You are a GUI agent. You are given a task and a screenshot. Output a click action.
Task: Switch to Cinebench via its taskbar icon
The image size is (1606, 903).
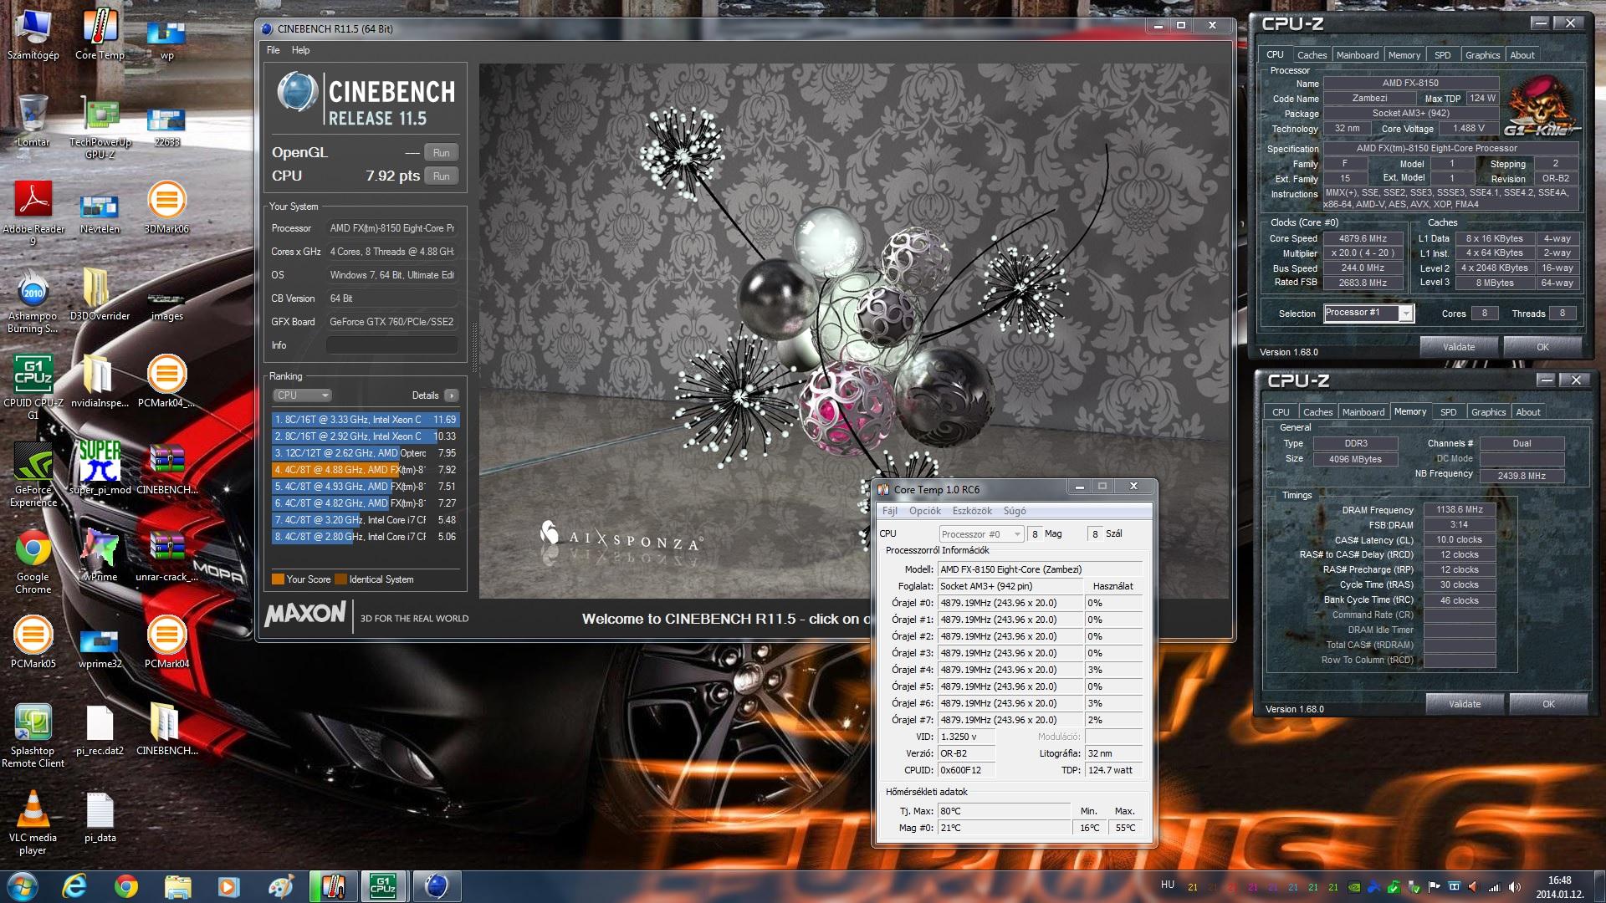tap(436, 885)
